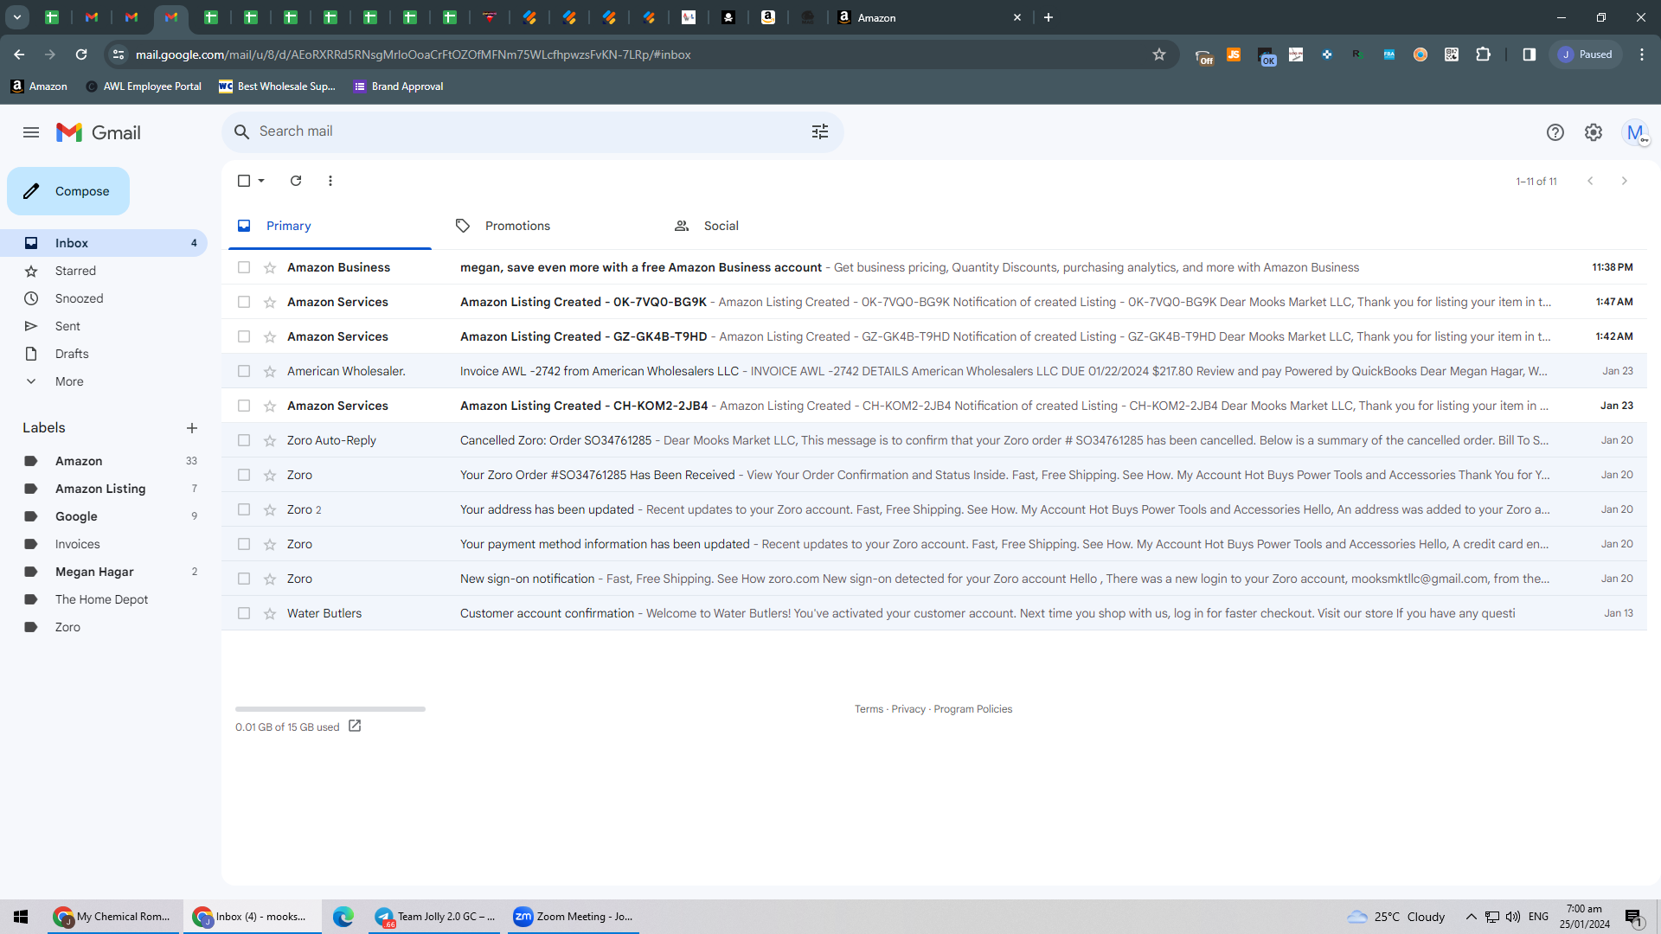The height and width of the screenshot is (934, 1661).
Task: Open Chrome profile Paused menu
Action: coord(1587,54)
